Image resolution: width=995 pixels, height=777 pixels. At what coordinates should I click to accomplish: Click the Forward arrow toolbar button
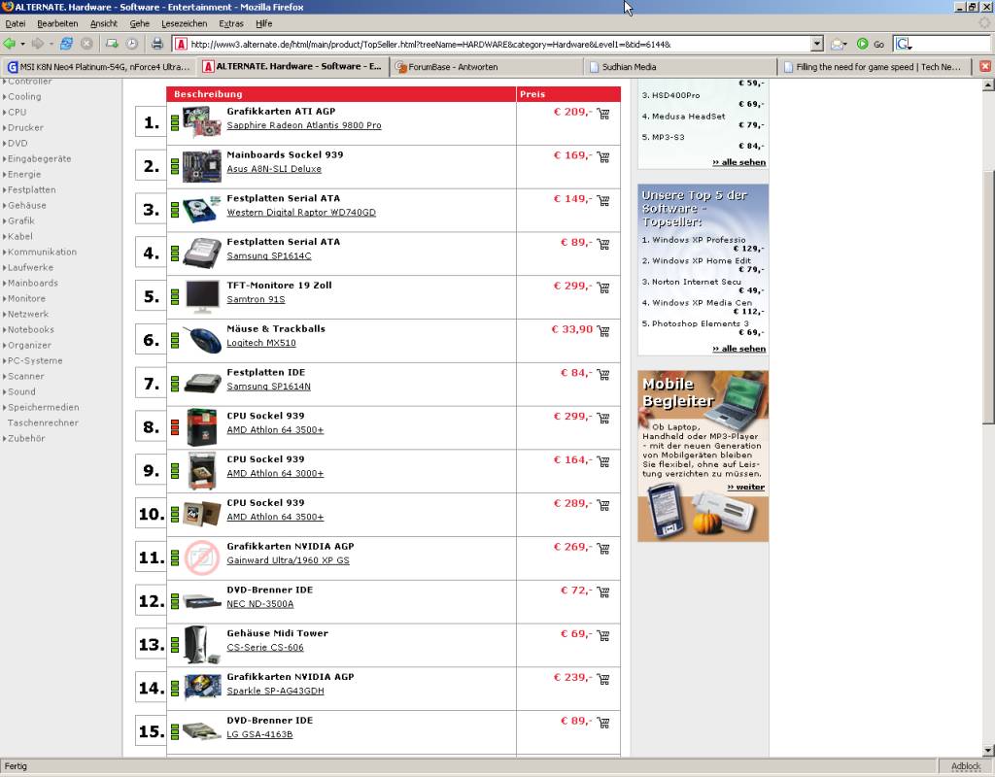pyautogui.click(x=38, y=44)
